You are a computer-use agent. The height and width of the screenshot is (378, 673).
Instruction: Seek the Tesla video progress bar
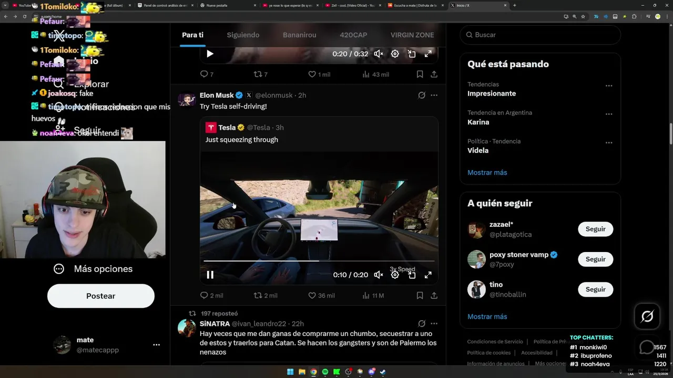319,260
